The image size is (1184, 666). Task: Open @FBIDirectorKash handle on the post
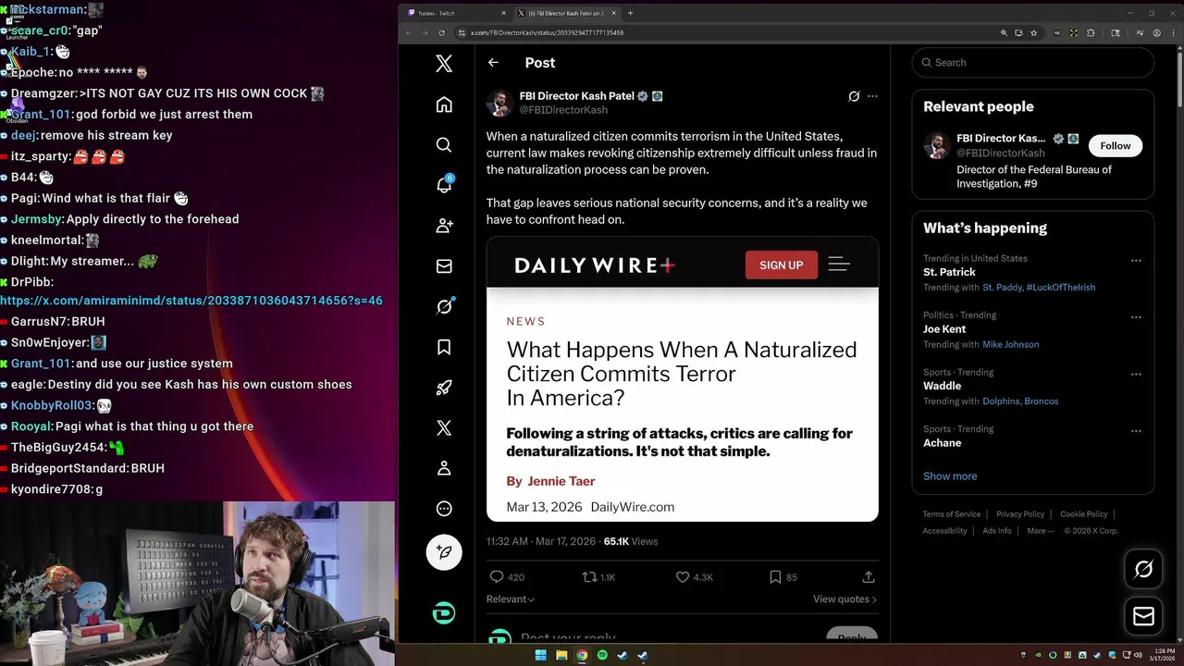click(x=563, y=110)
